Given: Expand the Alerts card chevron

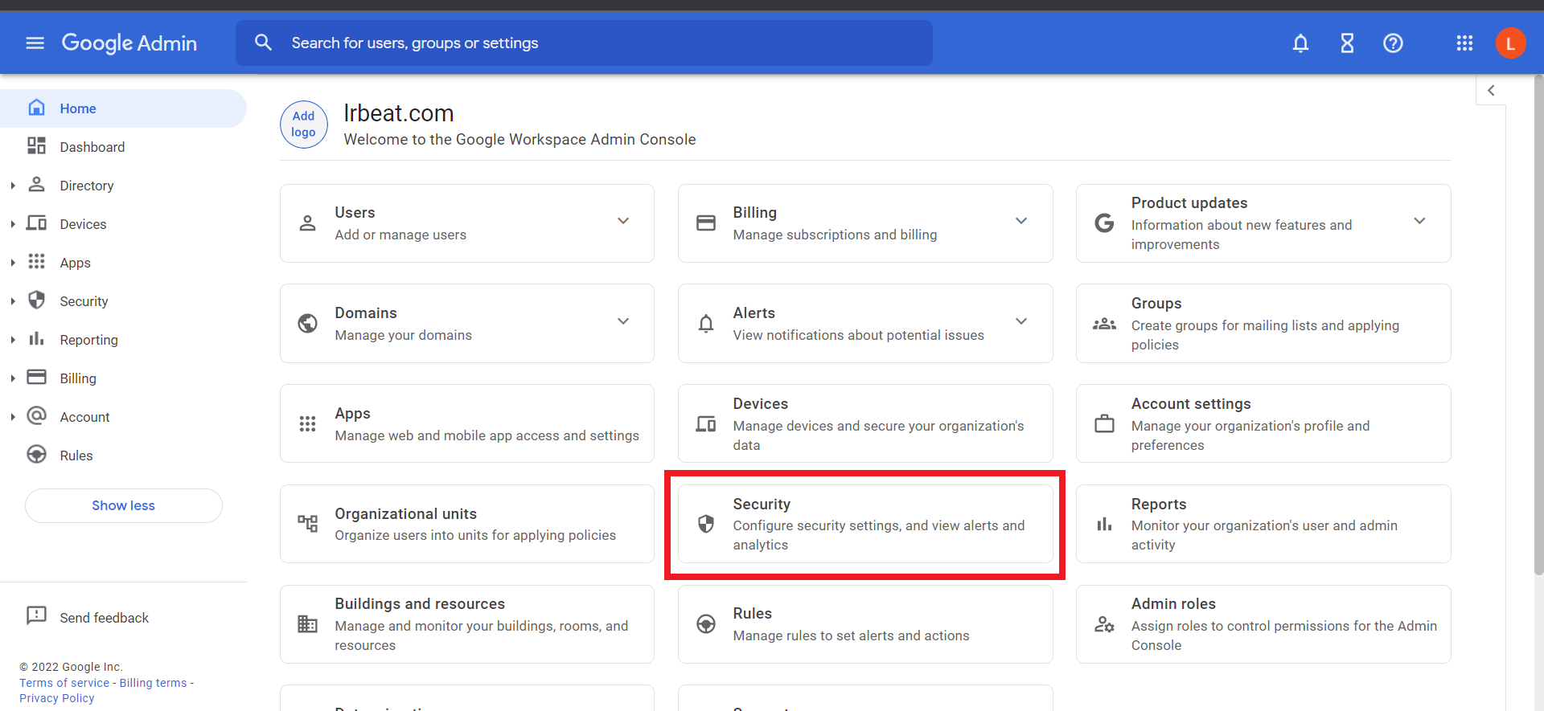Looking at the screenshot, I should 1021,321.
